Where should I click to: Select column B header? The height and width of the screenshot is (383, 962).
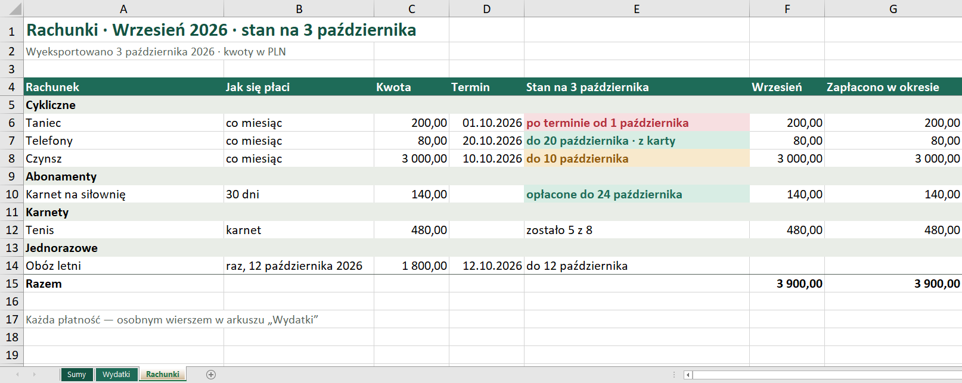(x=299, y=8)
